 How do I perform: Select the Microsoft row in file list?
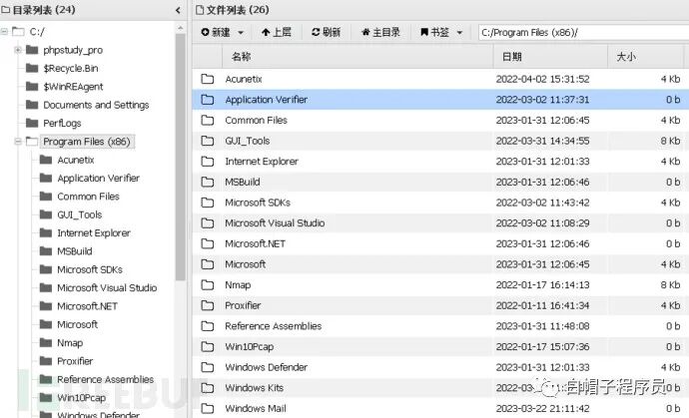(x=440, y=264)
